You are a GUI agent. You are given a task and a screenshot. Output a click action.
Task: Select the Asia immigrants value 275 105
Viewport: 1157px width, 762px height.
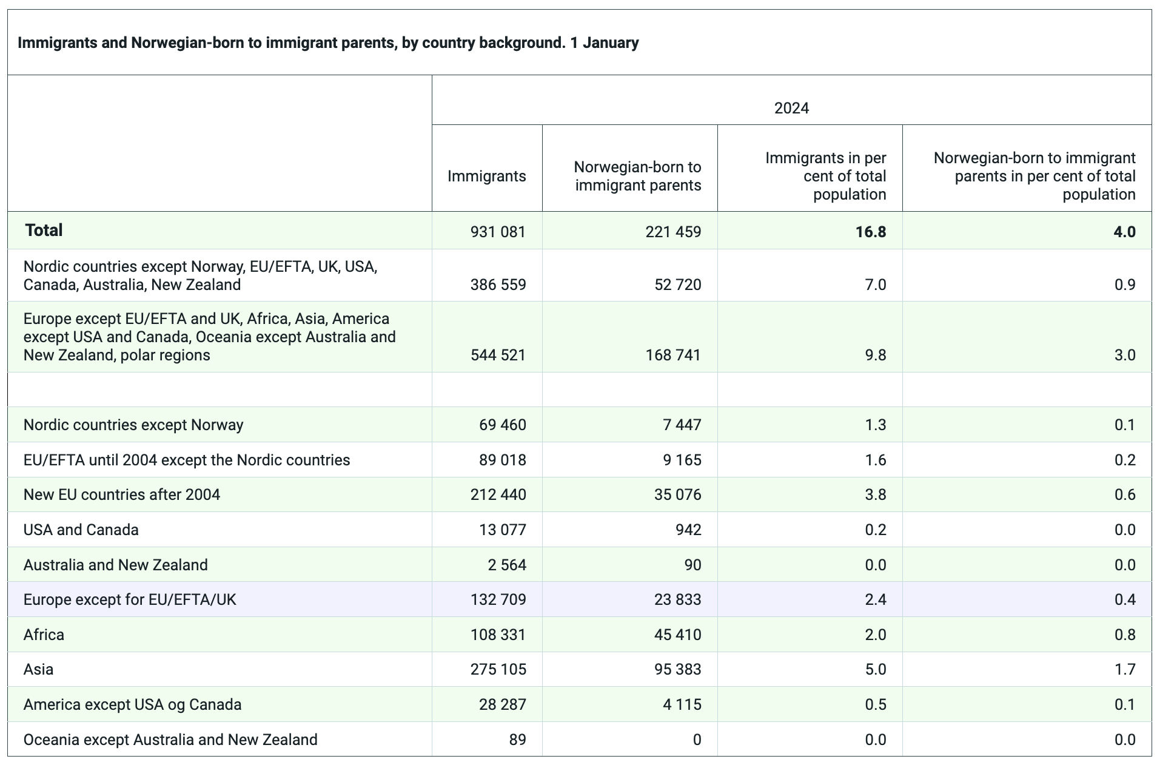coord(498,669)
